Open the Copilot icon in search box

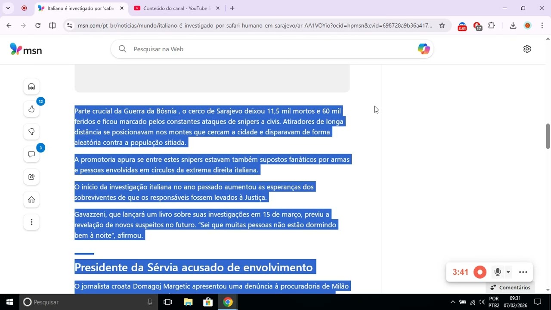[424, 49]
